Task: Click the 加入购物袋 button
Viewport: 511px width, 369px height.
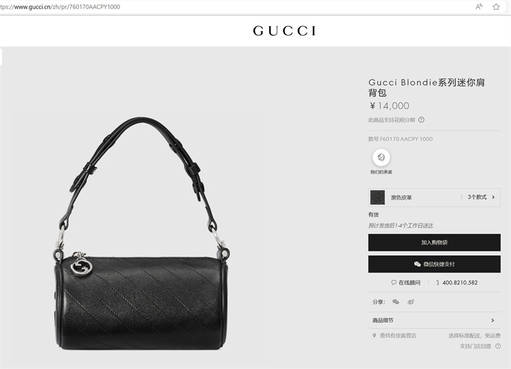Action: (434, 243)
